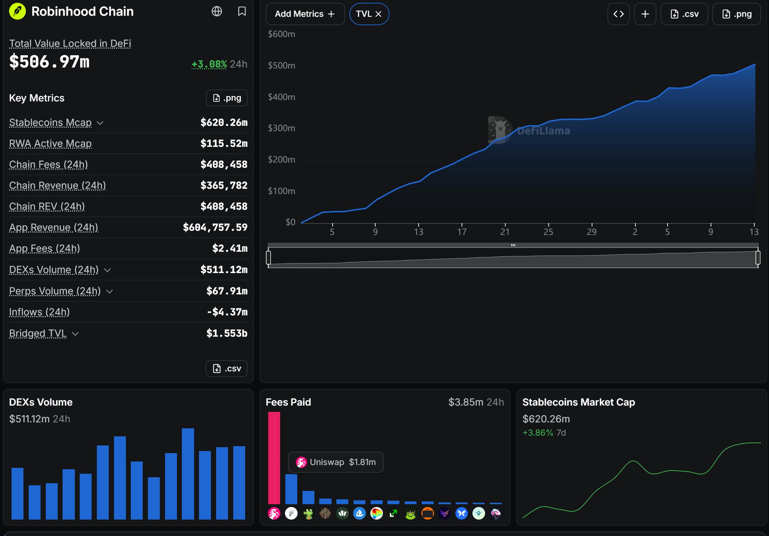
Task: Click the smiling green frog unicorn icon
Action: pyautogui.click(x=411, y=513)
